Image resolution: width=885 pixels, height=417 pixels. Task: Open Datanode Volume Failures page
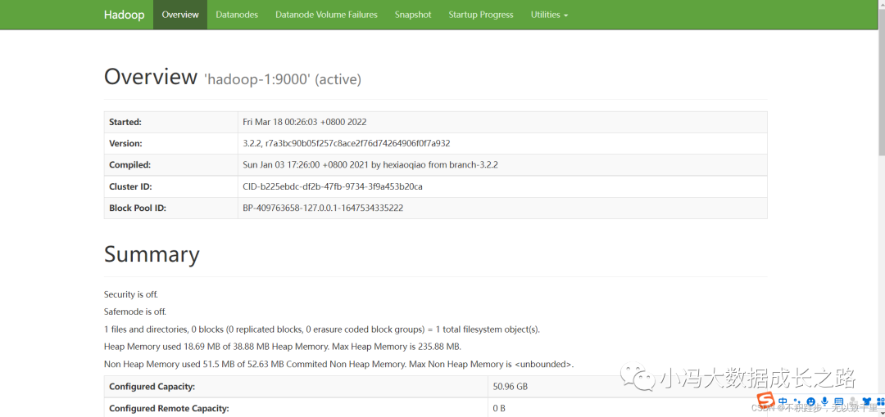point(326,15)
